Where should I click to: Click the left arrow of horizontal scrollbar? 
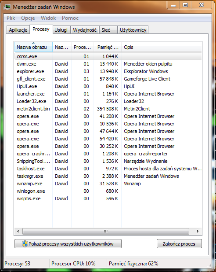[x=18, y=231]
